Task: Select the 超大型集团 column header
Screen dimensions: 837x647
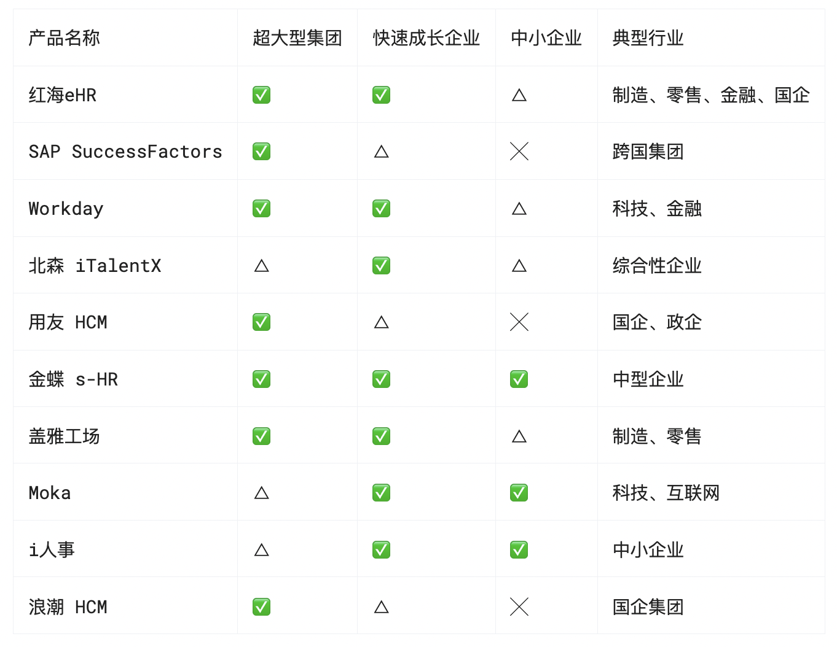Action: (x=297, y=38)
